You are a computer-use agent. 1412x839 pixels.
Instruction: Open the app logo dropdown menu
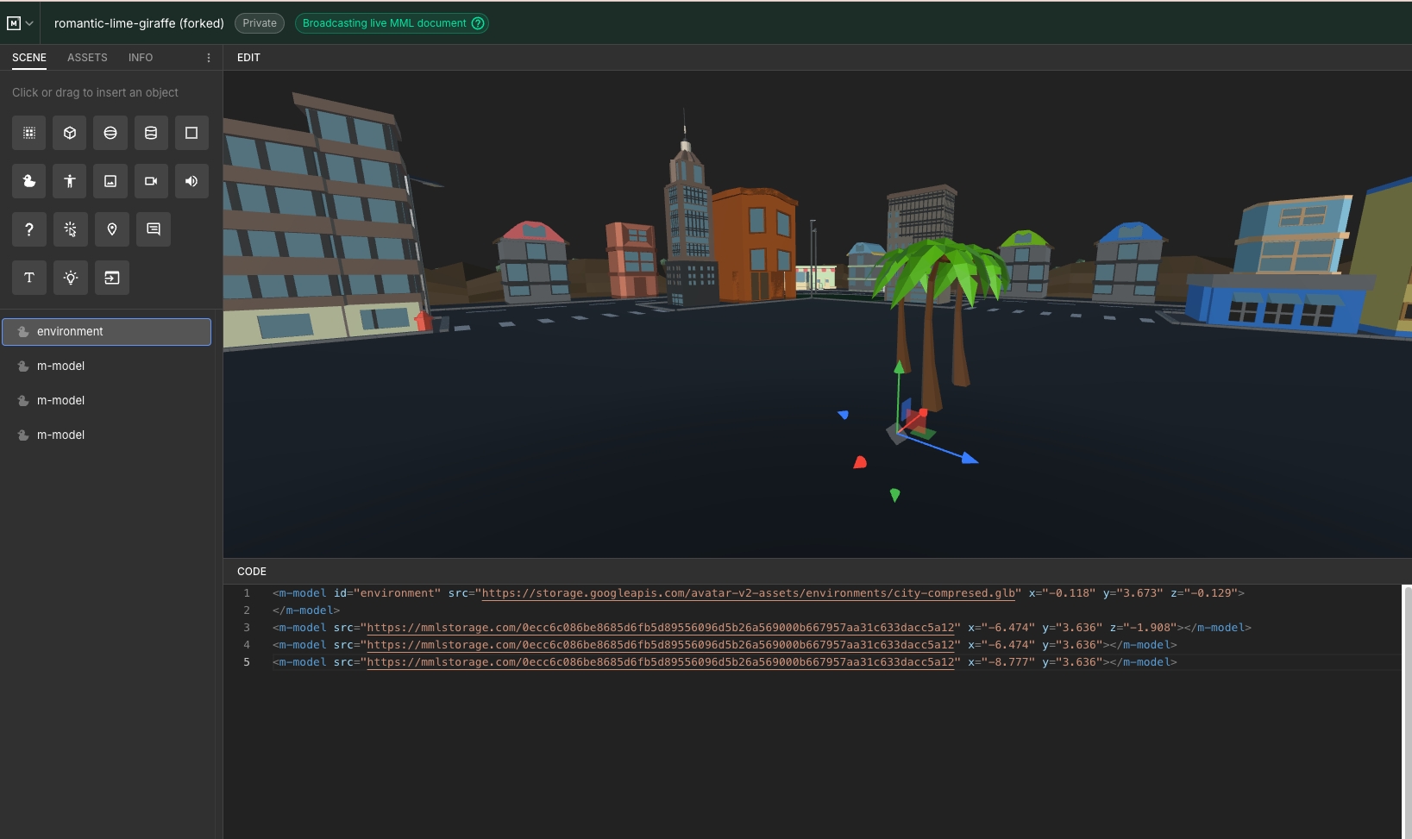20,23
